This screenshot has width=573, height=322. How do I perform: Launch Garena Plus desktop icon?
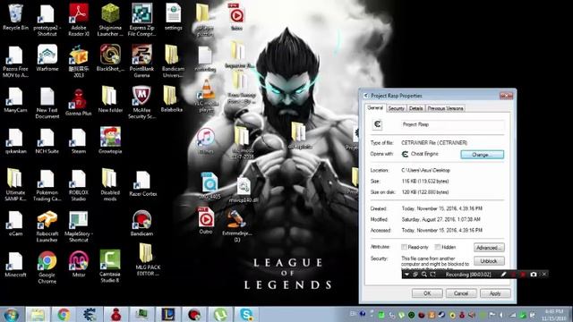79,102
